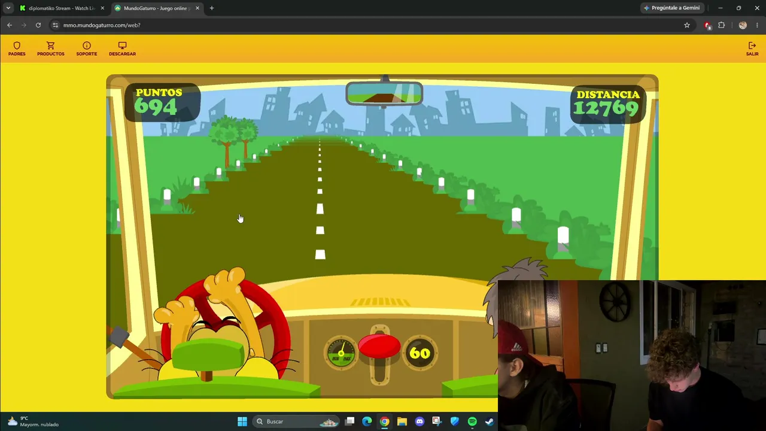View site information icon beside the URL

[x=55, y=25]
